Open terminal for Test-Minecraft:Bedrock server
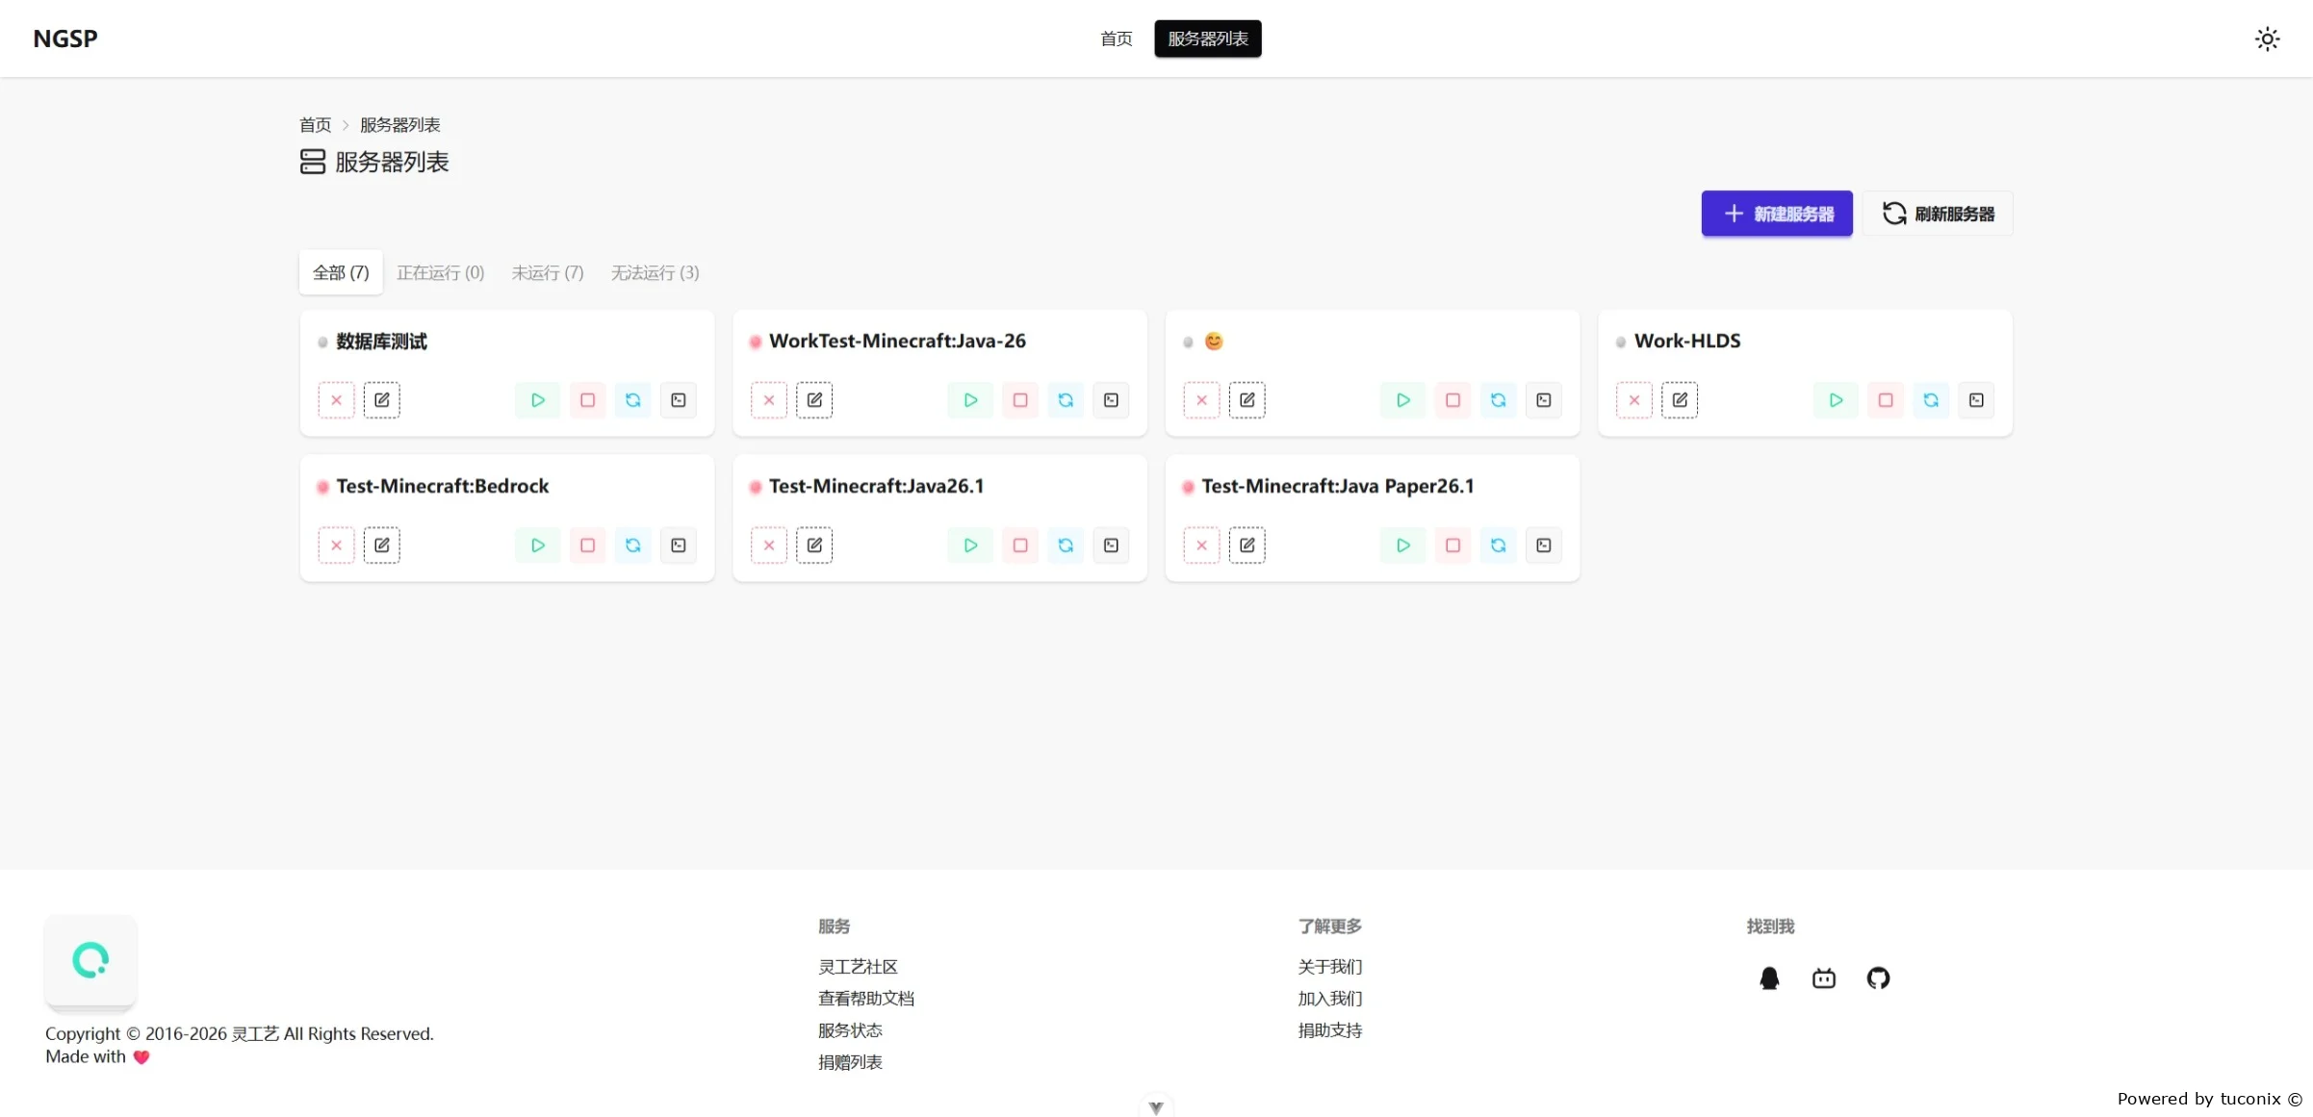This screenshot has width=2313, height=1117. 679,546
